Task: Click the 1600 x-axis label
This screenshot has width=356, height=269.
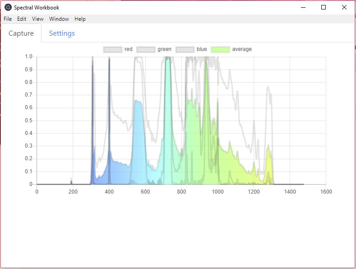Action: 326,192
